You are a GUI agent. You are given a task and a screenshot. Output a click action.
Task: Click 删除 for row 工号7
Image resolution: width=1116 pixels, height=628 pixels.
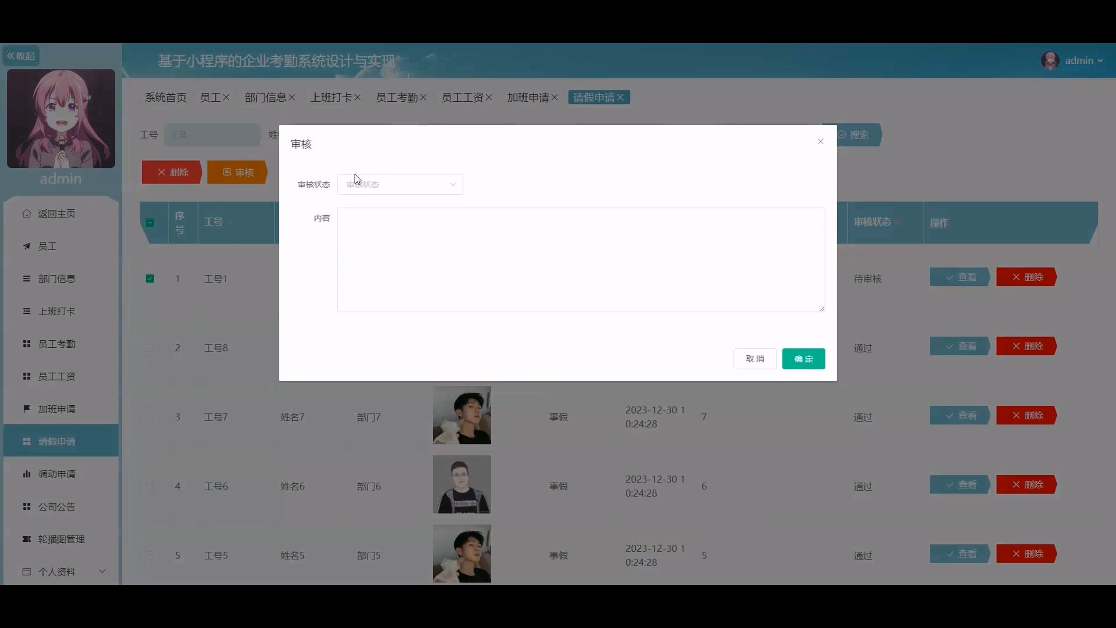(1026, 415)
